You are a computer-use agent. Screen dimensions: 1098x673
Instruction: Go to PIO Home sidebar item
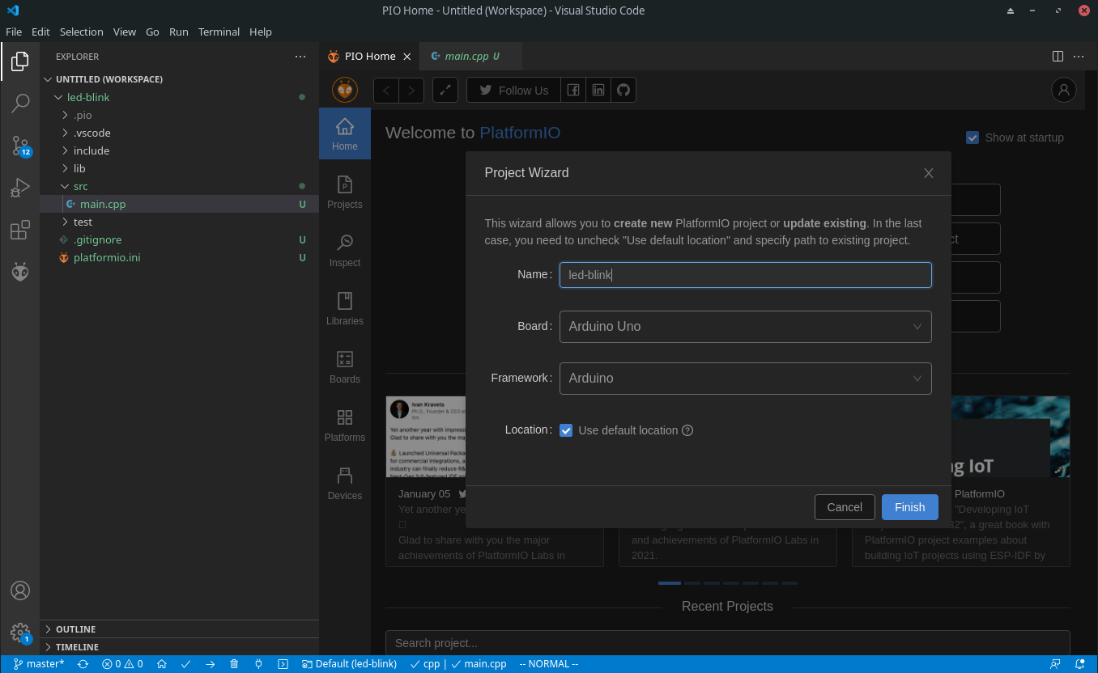pos(345,133)
